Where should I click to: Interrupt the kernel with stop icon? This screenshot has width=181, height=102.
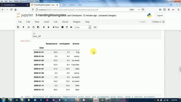(63, 27)
